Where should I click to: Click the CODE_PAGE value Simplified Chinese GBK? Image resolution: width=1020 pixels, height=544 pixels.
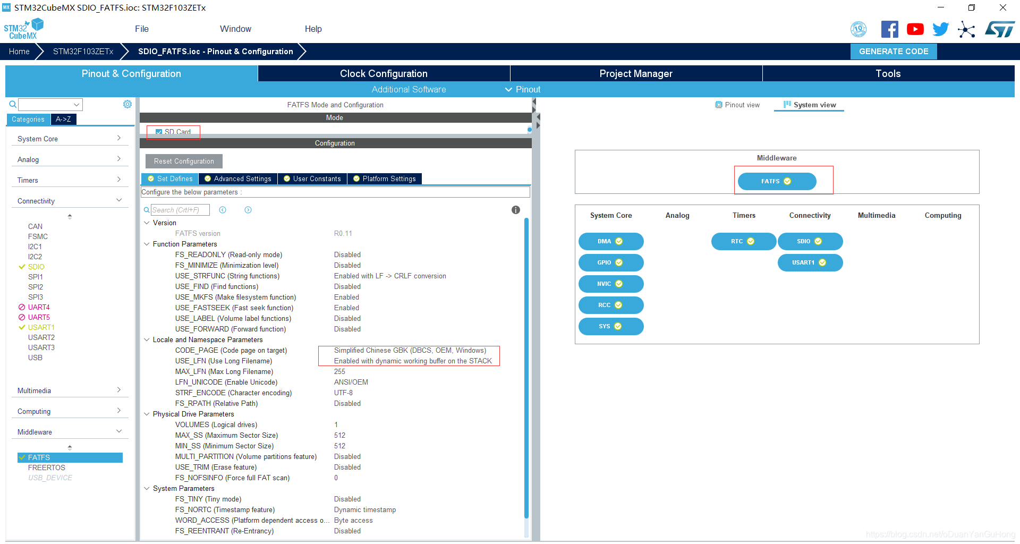[410, 350]
